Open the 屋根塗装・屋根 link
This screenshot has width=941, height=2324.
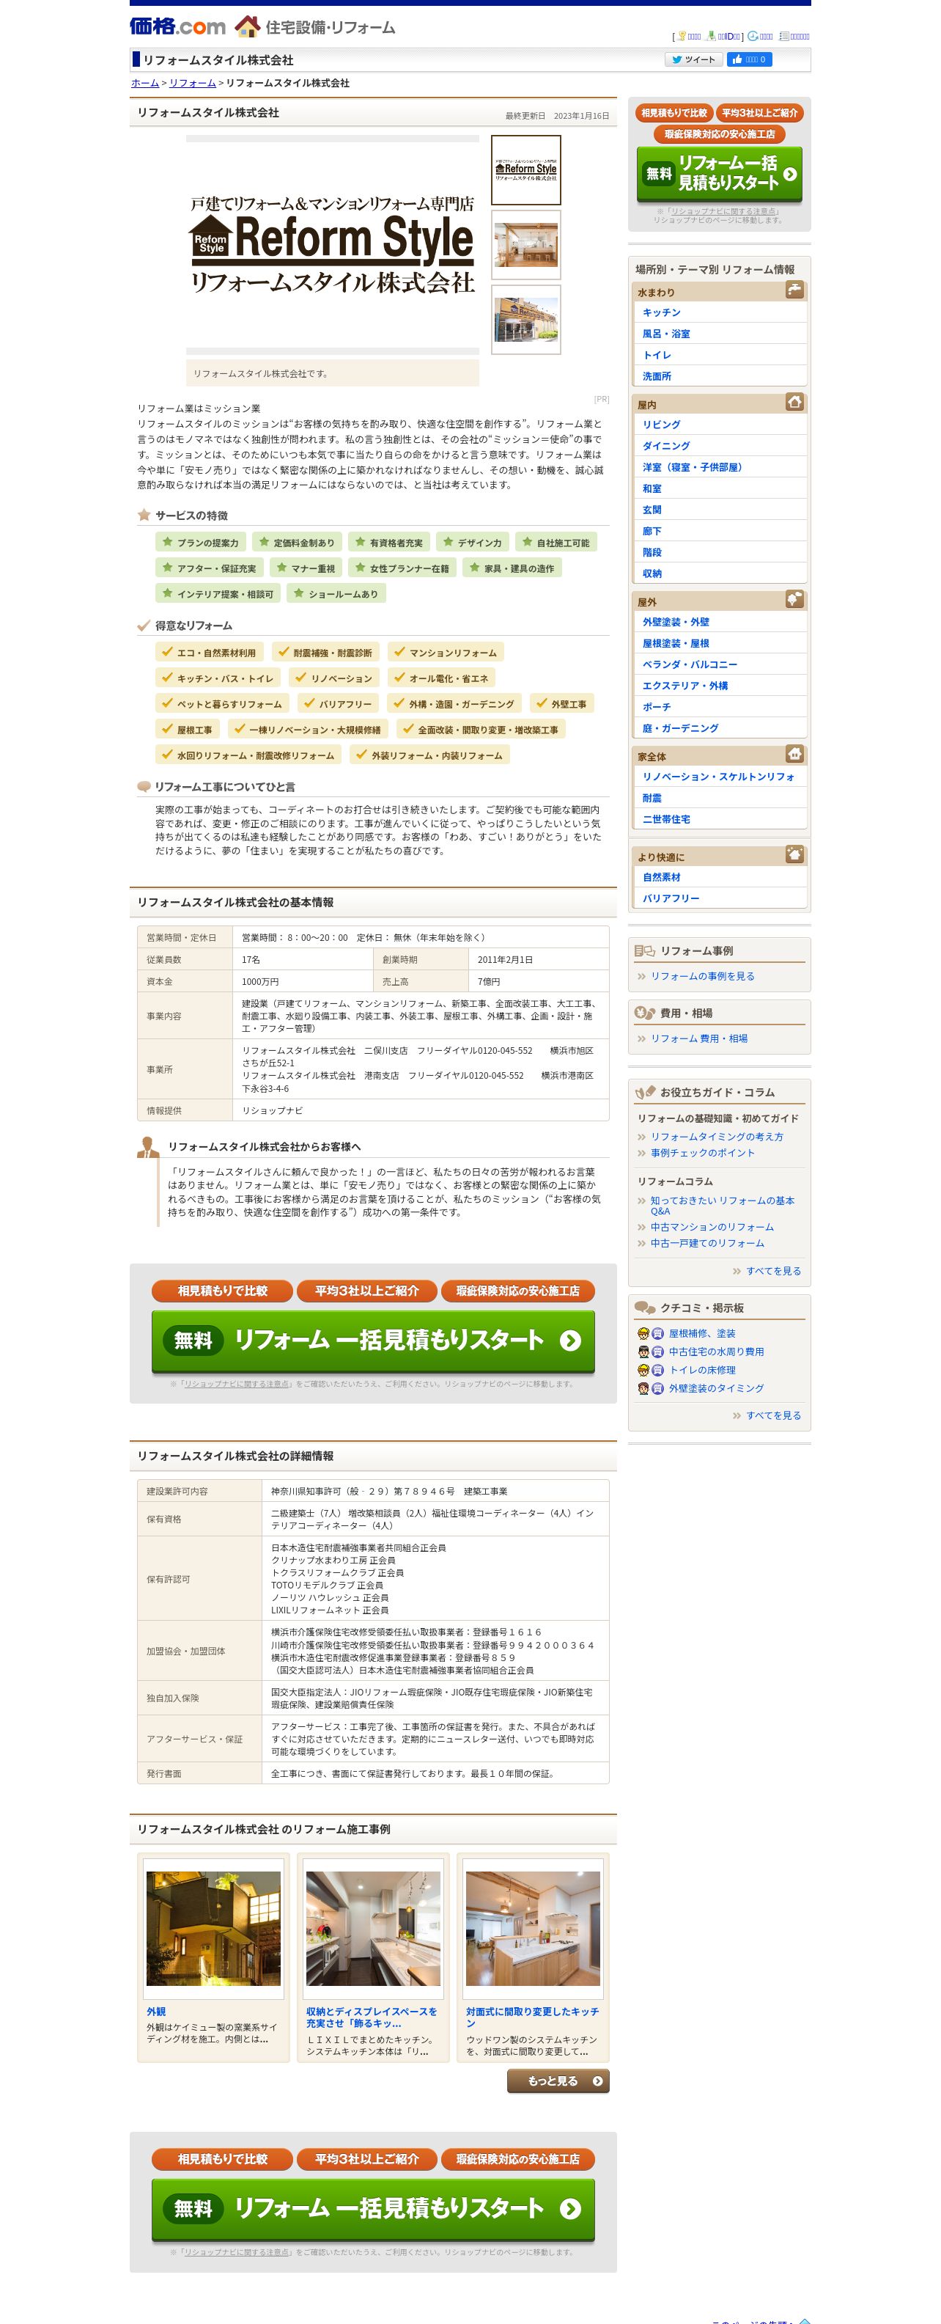tap(676, 643)
